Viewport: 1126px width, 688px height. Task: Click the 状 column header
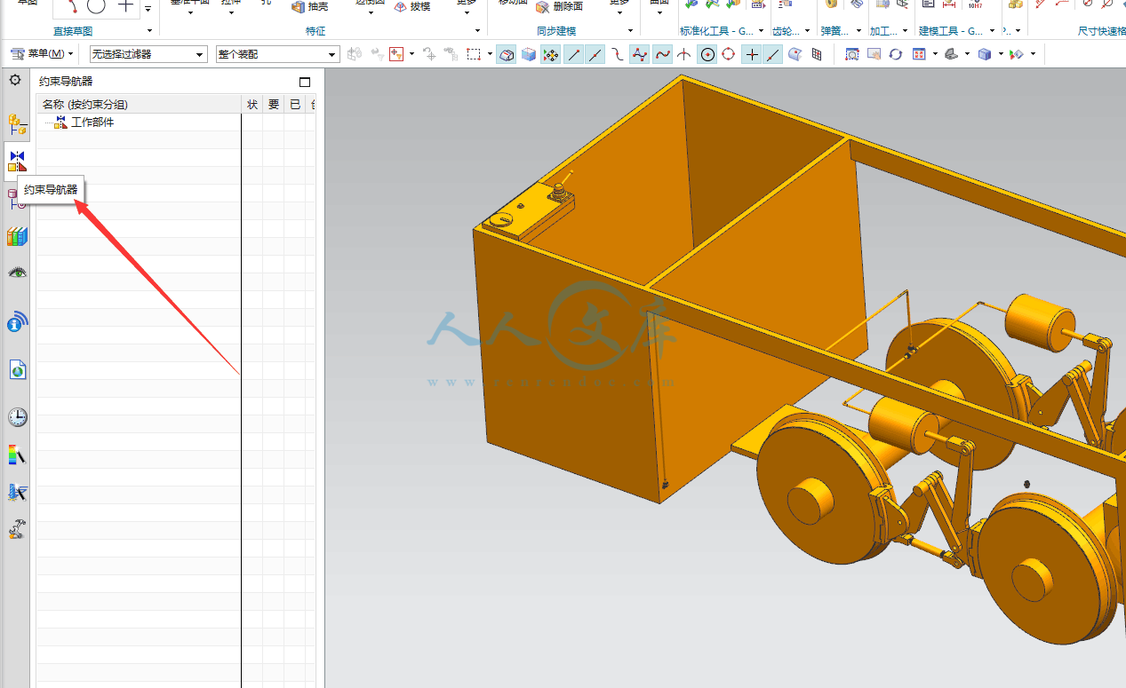[x=252, y=105]
